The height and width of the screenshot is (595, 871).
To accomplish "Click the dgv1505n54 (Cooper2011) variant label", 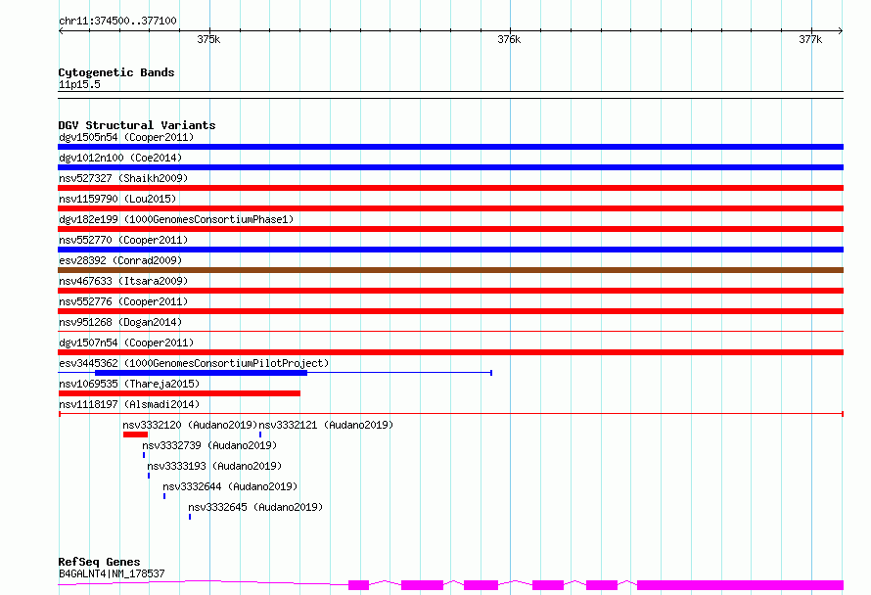I will [126, 137].
